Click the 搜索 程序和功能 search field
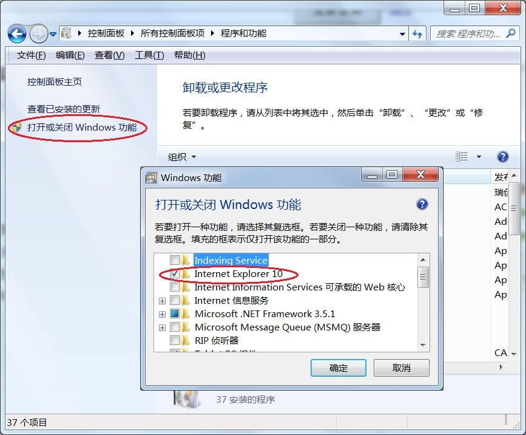The width and height of the screenshot is (526, 435). click(468, 33)
